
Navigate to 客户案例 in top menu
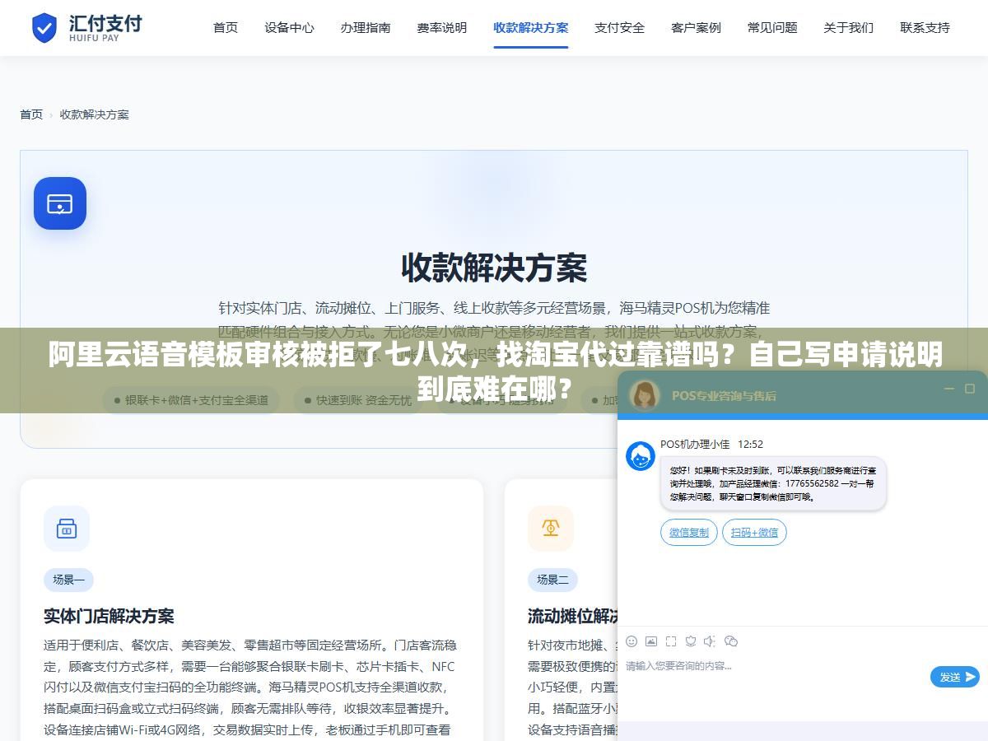(696, 27)
